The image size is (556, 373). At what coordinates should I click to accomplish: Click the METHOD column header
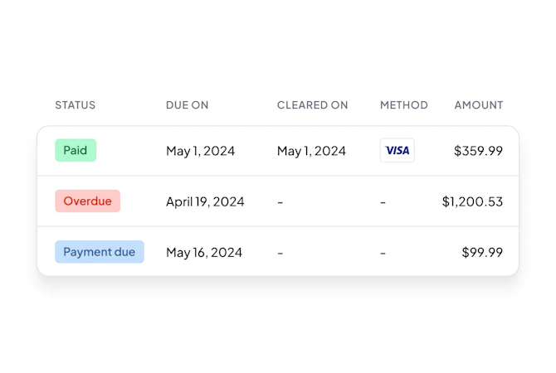(403, 105)
